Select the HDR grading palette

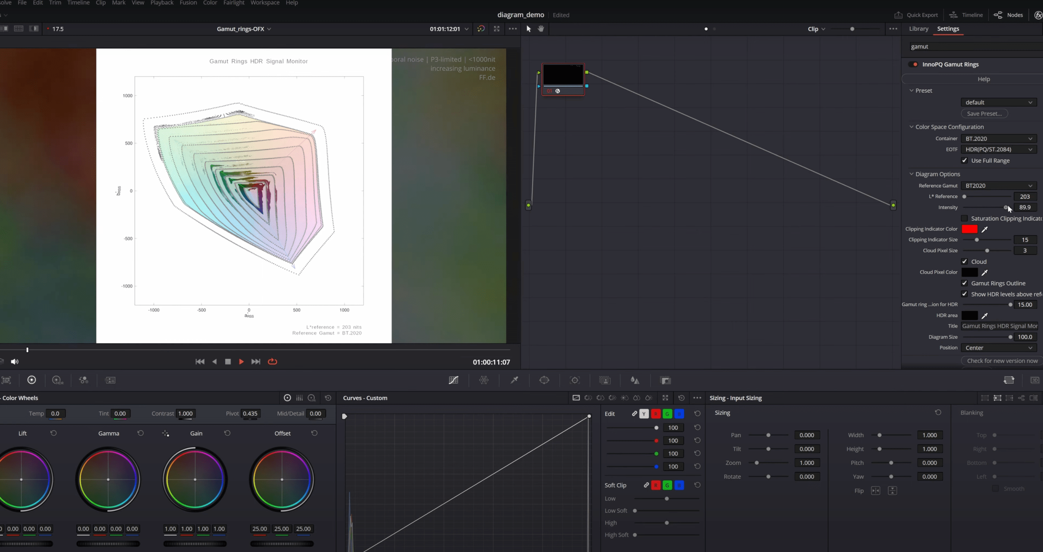tap(57, 380)
